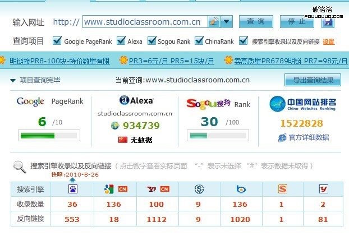Uncheck the Google PageRank checkbox
This screenshot has width=349, height=236.
coord(57,41)
